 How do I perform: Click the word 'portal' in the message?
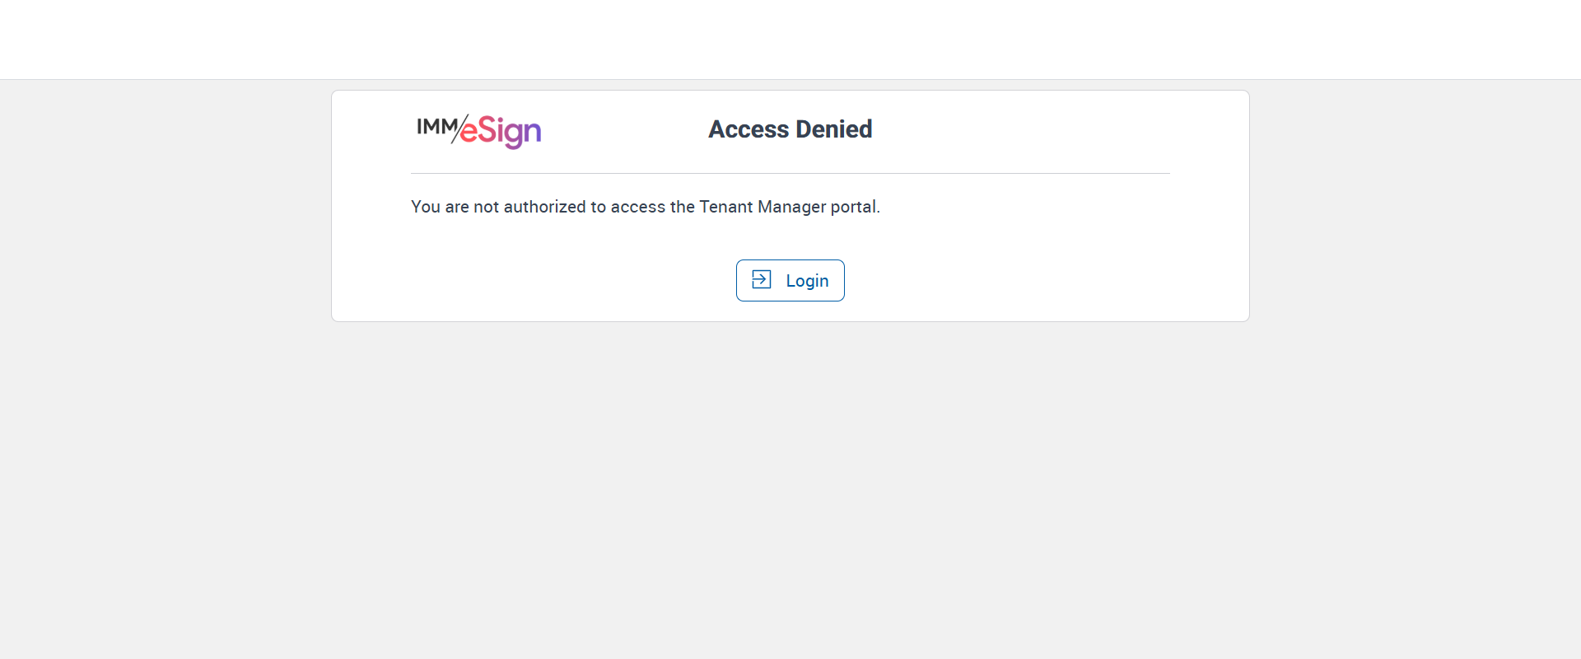pos(852,207)
